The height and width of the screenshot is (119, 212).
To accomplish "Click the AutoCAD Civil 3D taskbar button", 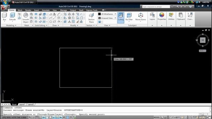I will 24,2.
